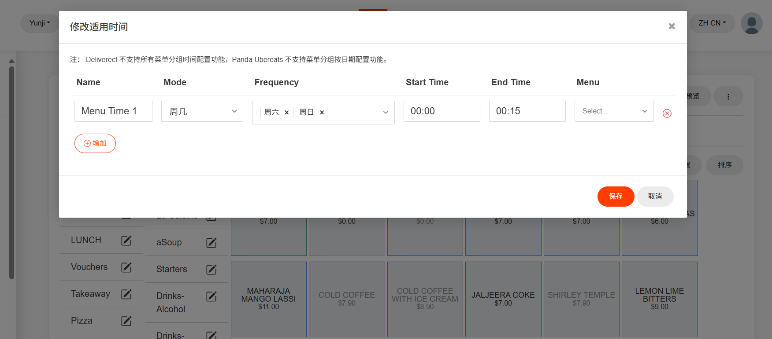This screenshot has width=772, height=339.
Task: Edit the Starters category
Action: click(x=212, y=270)
